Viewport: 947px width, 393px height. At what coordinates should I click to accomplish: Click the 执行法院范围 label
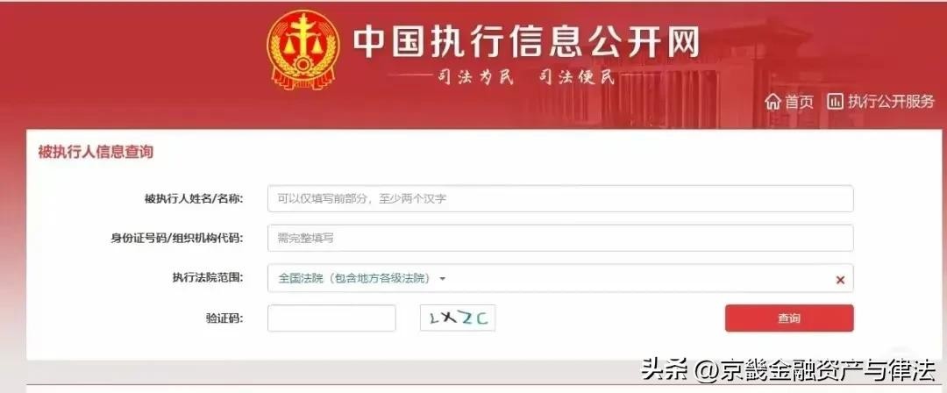(x=208, y=278)
